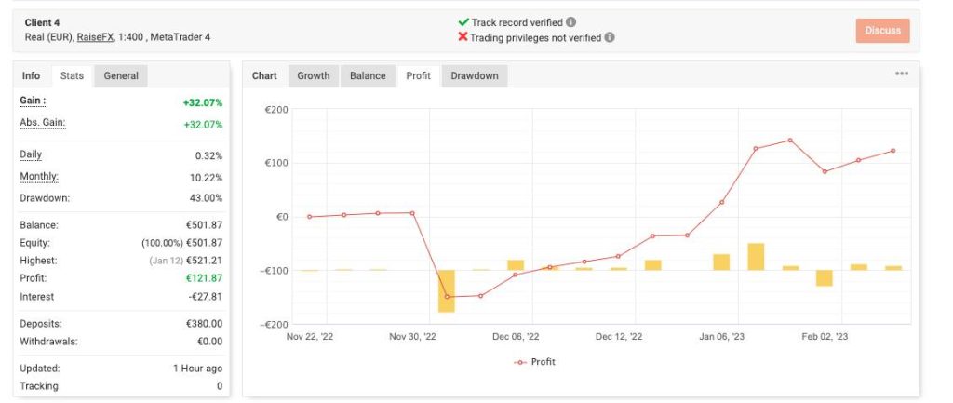The width and height of the screenshot is (953, 403).
Task: Click the Balance value €501.87
Action: [x=205, y=225]
